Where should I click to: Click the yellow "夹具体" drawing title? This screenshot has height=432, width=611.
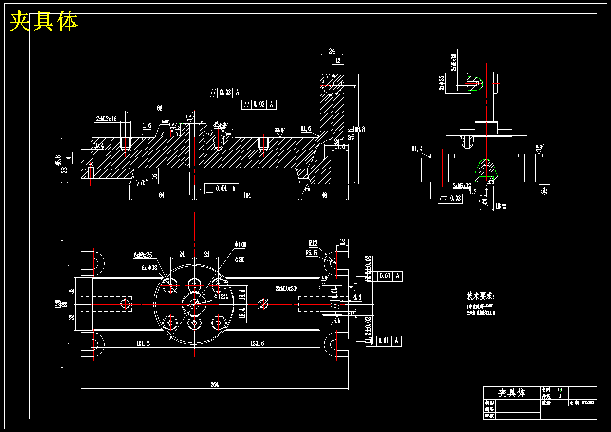pos(43,22)
